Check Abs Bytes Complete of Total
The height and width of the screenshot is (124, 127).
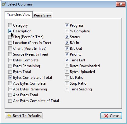[x=10, y=101]
